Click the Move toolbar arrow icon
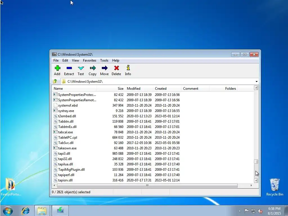This screenshot has width=288, height=216. [105, 68]
